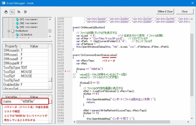This screenshot has width=196, height=126.
Task: Click the property list scrollbar thumb
Action: point(50,79)
